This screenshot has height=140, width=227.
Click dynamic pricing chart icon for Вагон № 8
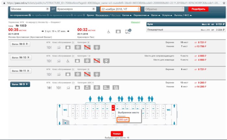tap(59, 47)
